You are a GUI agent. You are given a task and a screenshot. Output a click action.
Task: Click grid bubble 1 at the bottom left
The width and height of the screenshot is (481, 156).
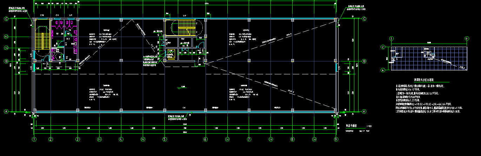34,139
